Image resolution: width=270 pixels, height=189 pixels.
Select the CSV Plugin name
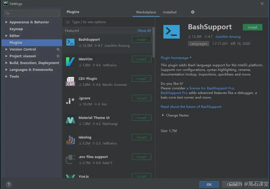[88, 78]
